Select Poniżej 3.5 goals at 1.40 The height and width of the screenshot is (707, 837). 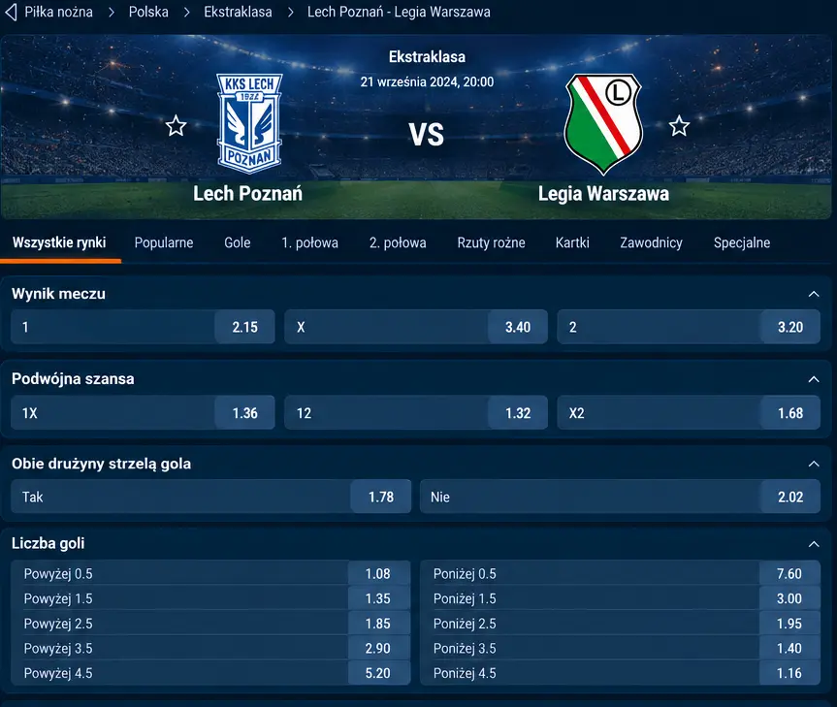[621, 648]
